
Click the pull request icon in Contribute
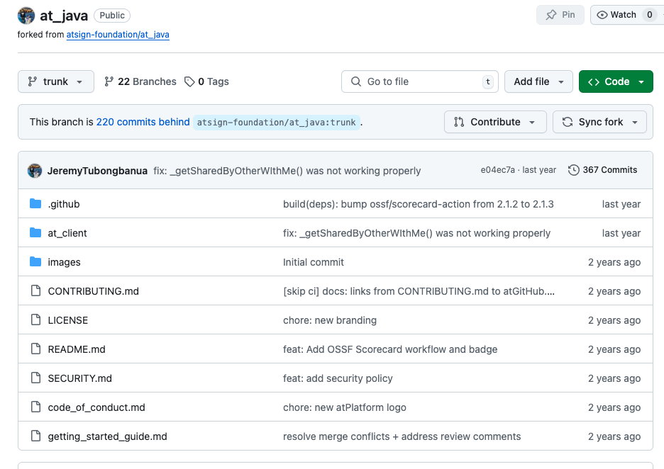pyautogui.click(x=459, y=123)
